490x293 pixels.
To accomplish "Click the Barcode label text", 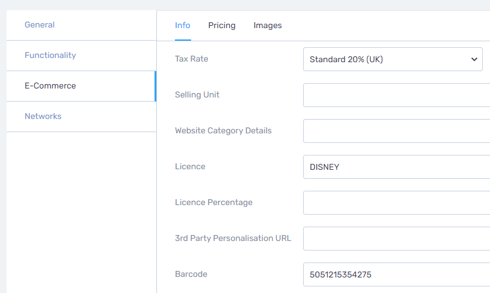I will (x=191, y=274).
